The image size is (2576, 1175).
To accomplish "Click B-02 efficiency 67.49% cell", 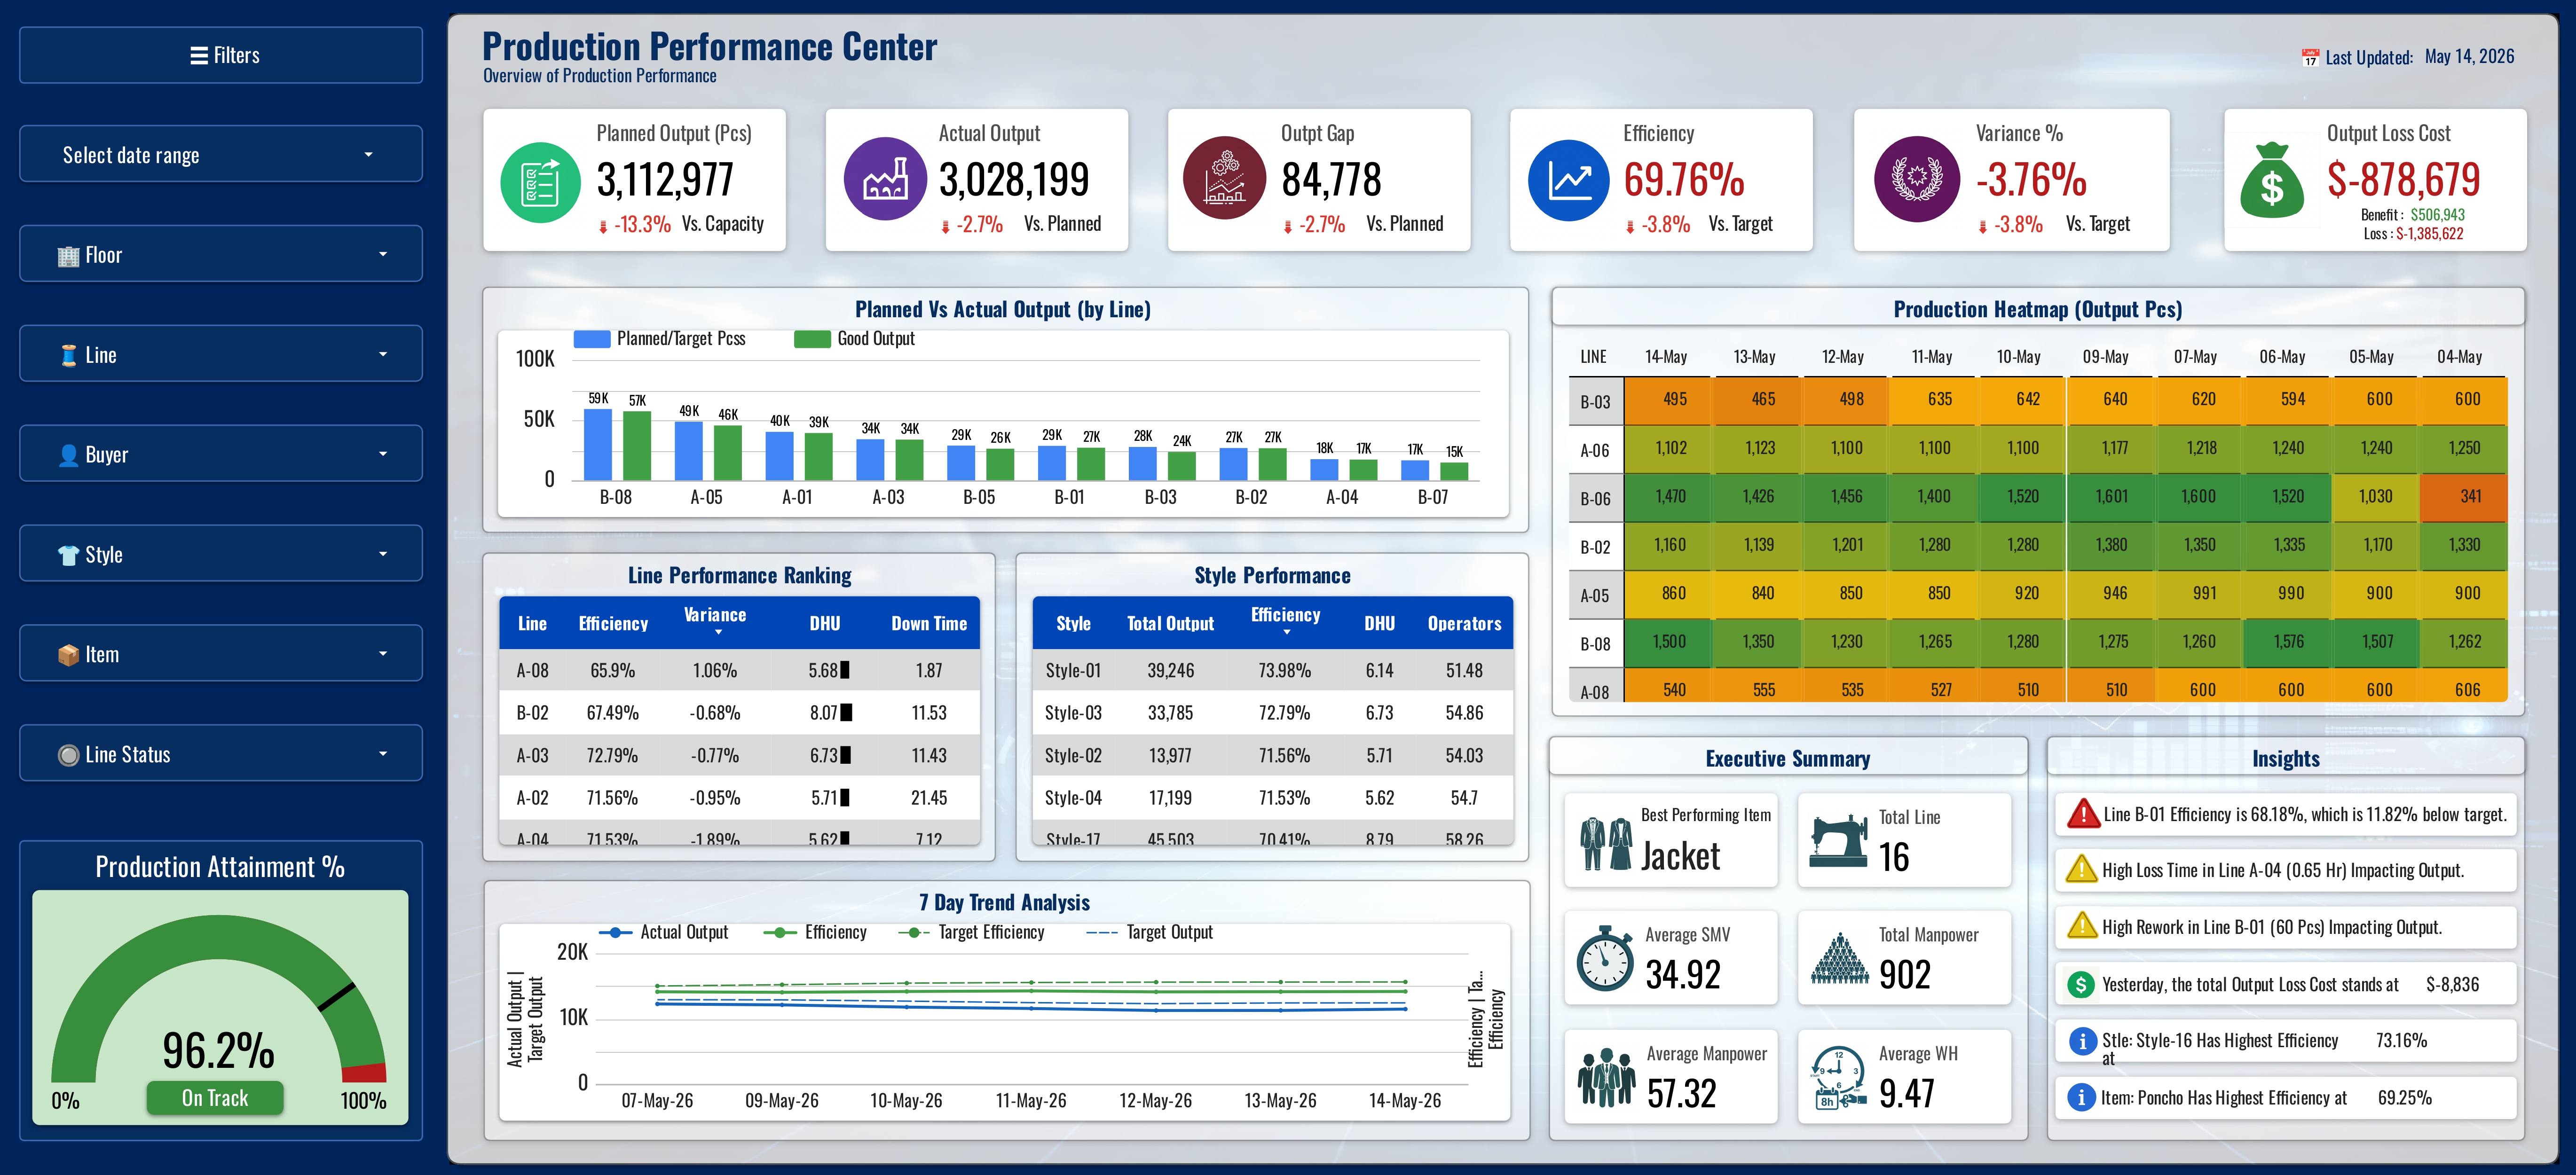I will [x=612, y=713].
